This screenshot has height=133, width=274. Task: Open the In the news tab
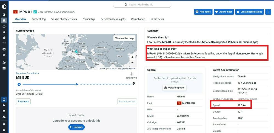[x=157, y=19]
